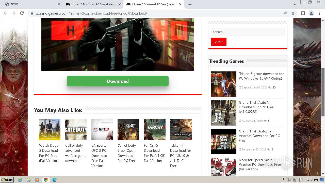Screen dimensions: 325x183
Task: Click the page vertical scrollbar thumb
Action: point(323,92)
